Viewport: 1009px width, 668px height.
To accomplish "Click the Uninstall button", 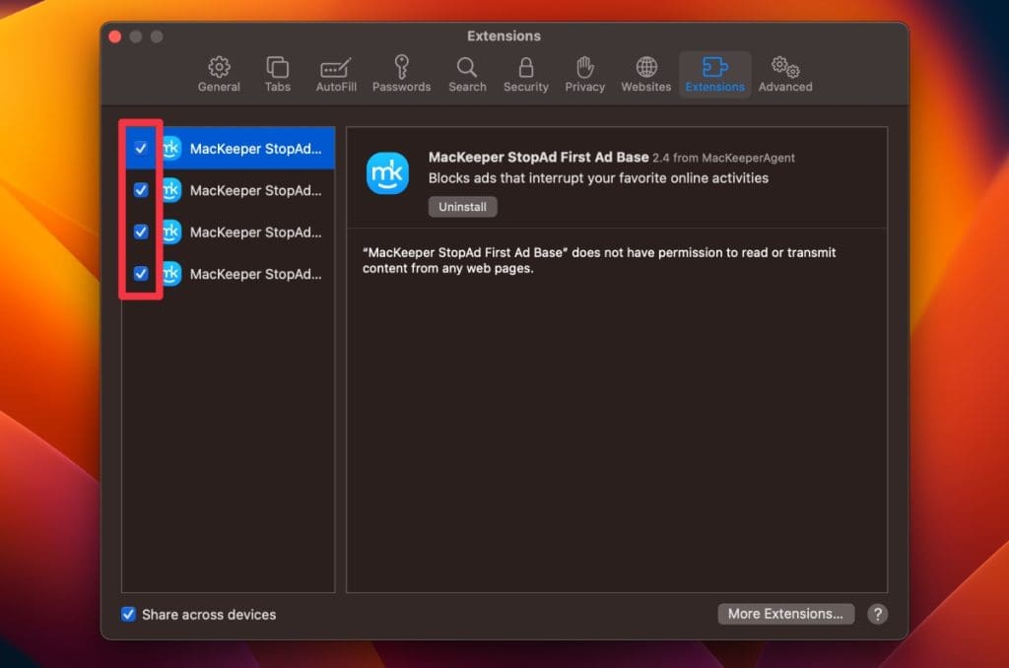I will 462,207.
